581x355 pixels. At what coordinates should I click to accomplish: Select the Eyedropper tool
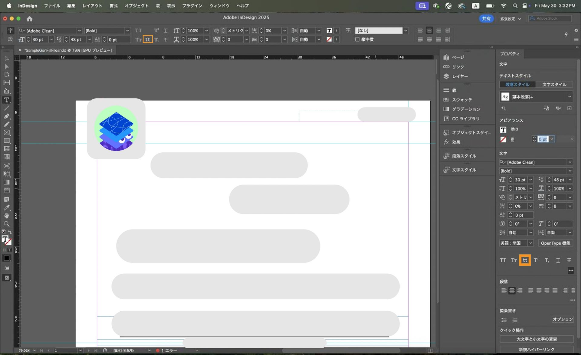(x=7, y=207)
